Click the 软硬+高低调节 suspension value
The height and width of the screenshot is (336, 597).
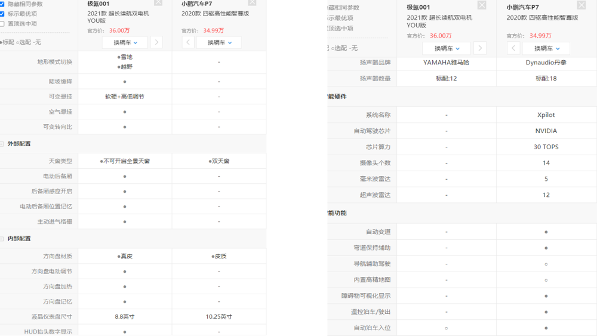coord(125,96)
